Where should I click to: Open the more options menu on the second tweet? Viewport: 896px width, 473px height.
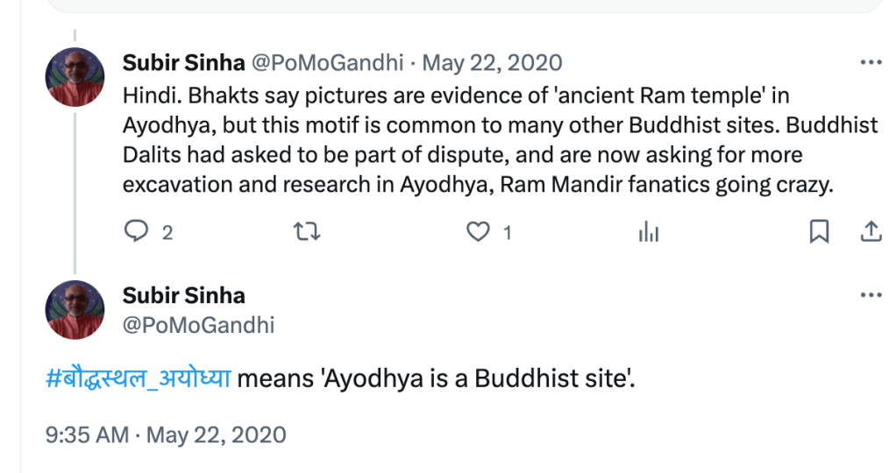871,295
